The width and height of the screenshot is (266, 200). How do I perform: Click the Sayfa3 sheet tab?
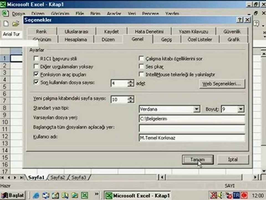tap(79, 177)
